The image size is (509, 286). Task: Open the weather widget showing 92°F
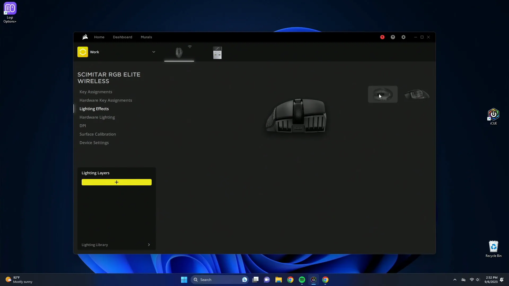pyautogui.click(x=19, y=280)
